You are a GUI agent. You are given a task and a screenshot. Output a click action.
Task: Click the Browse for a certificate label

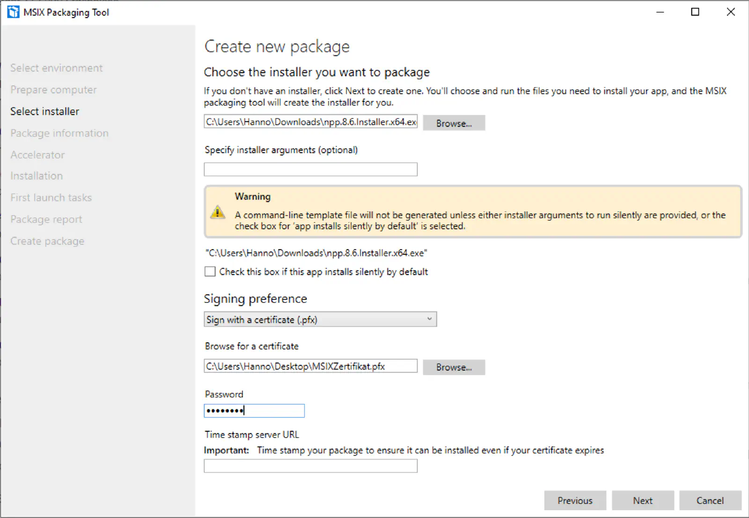pyautogui.click(x=251, y=346)
